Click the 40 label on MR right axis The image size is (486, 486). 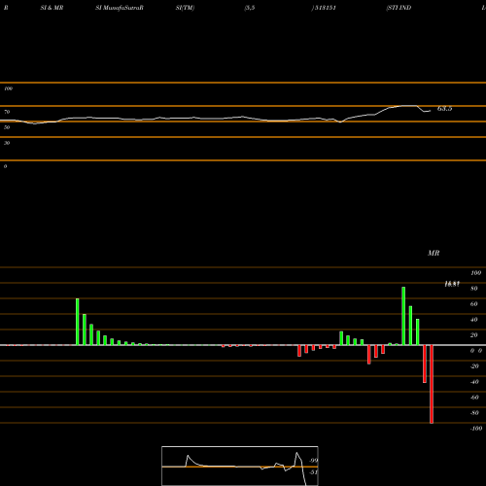[474, 320]
